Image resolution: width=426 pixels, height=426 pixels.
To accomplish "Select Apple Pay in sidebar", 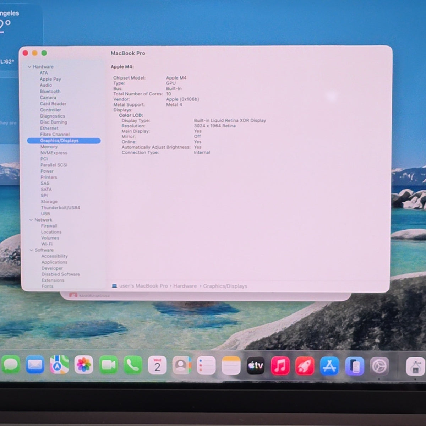I will pos(50,79).
